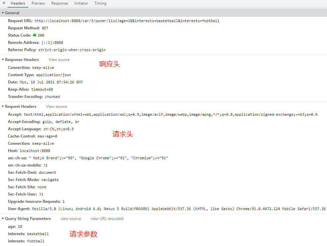327x246 pixels.
Task: Open the Timing tab
Action: pos(100,3)
